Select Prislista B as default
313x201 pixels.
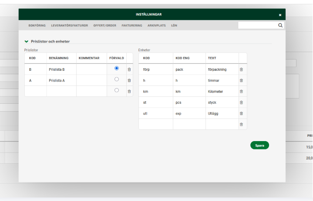(x=117, y=68)
